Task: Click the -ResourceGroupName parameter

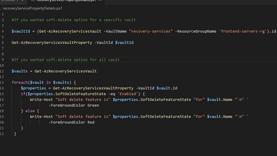Action: (x=196, y=31)
